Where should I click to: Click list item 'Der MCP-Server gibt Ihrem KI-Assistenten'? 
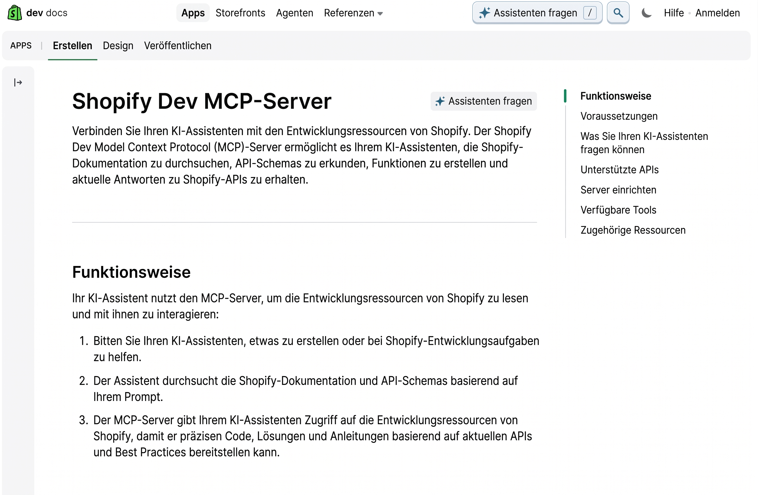tap(313, 436)
